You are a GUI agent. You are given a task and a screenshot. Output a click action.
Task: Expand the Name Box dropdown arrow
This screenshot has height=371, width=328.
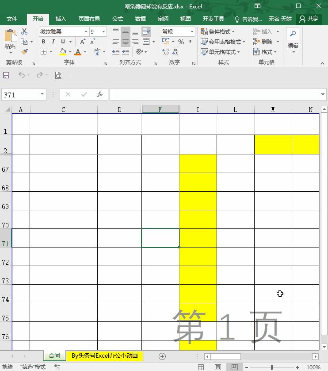point(42,94)
